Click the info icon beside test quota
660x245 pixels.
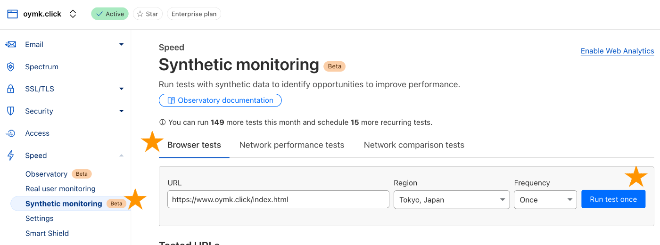coord(162,122)
